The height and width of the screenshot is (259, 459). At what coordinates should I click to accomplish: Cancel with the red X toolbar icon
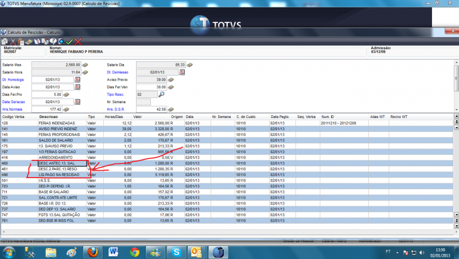pos(78,41)
